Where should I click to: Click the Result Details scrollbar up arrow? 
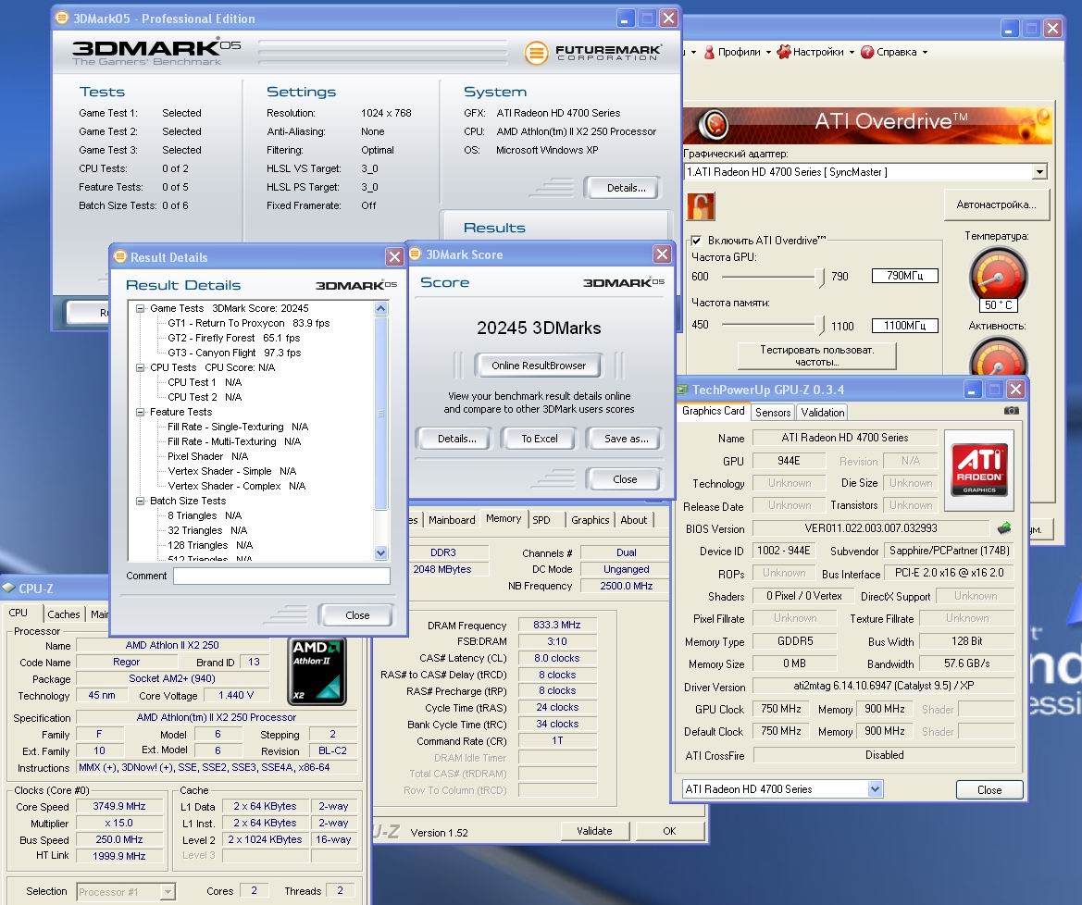381,309
